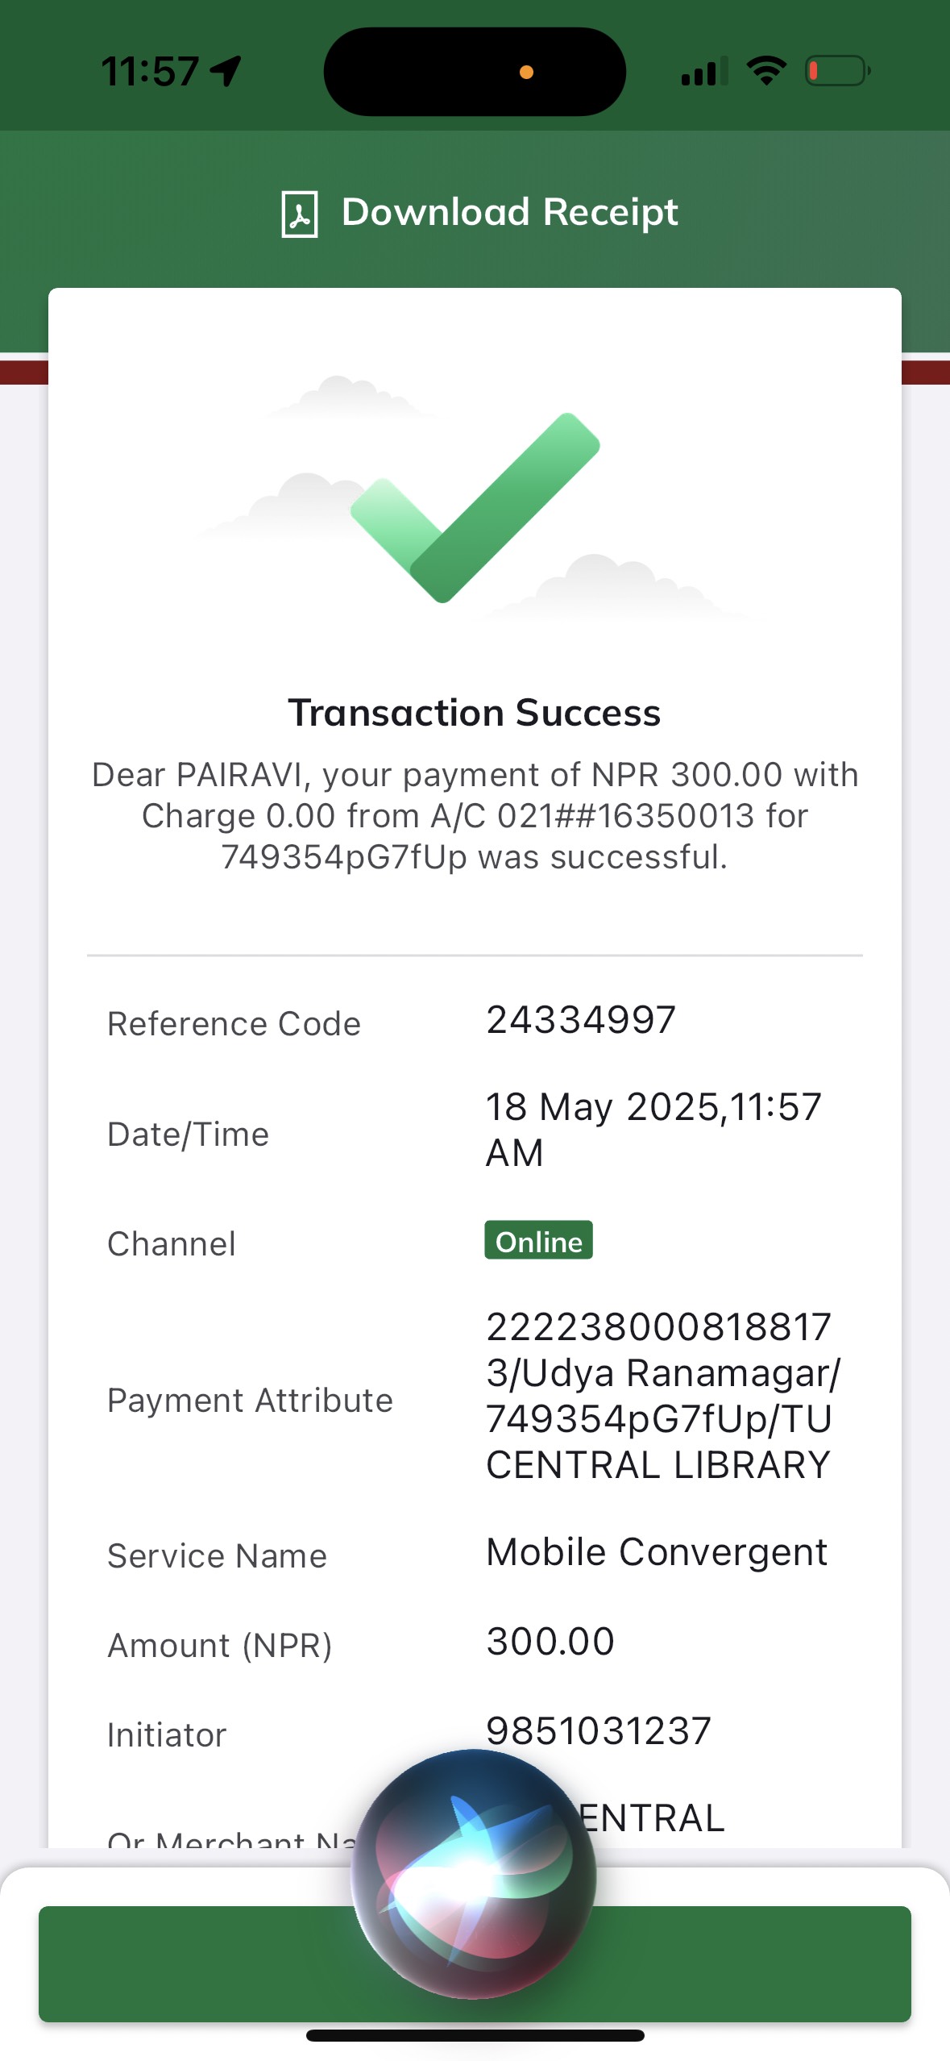Image resolution: width=950 pixels, height=2061 pixels.
Task: Tap the low battery indicator
Action: coord(837,71)
